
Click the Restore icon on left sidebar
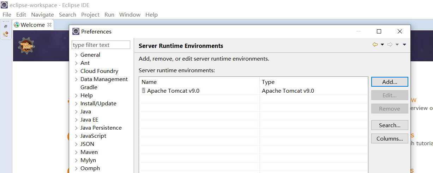[6, 26]
